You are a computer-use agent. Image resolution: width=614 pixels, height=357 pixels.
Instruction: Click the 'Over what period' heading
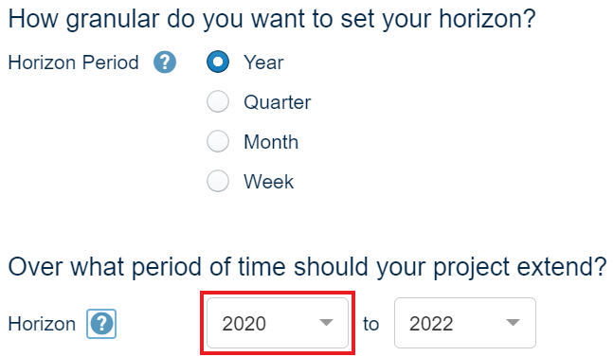[x=307, y=268]
